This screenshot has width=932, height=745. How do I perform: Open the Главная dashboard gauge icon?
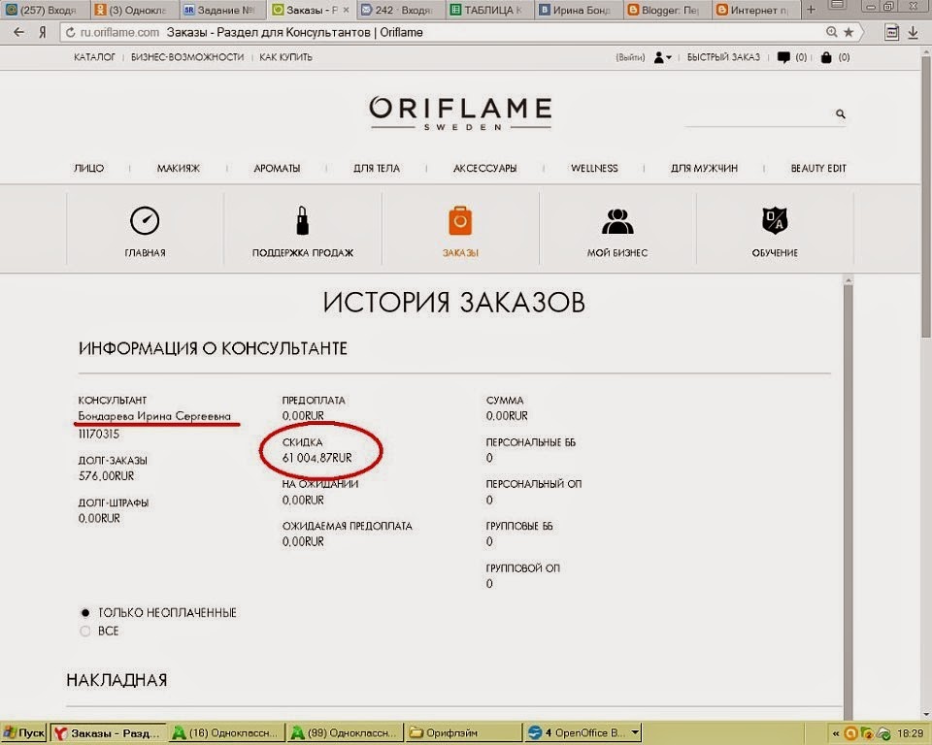pos(145,221)
